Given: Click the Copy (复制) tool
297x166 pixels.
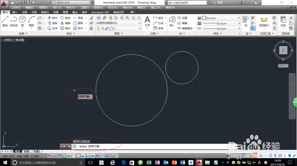Looking at the screenshot, I should [53, 23].
